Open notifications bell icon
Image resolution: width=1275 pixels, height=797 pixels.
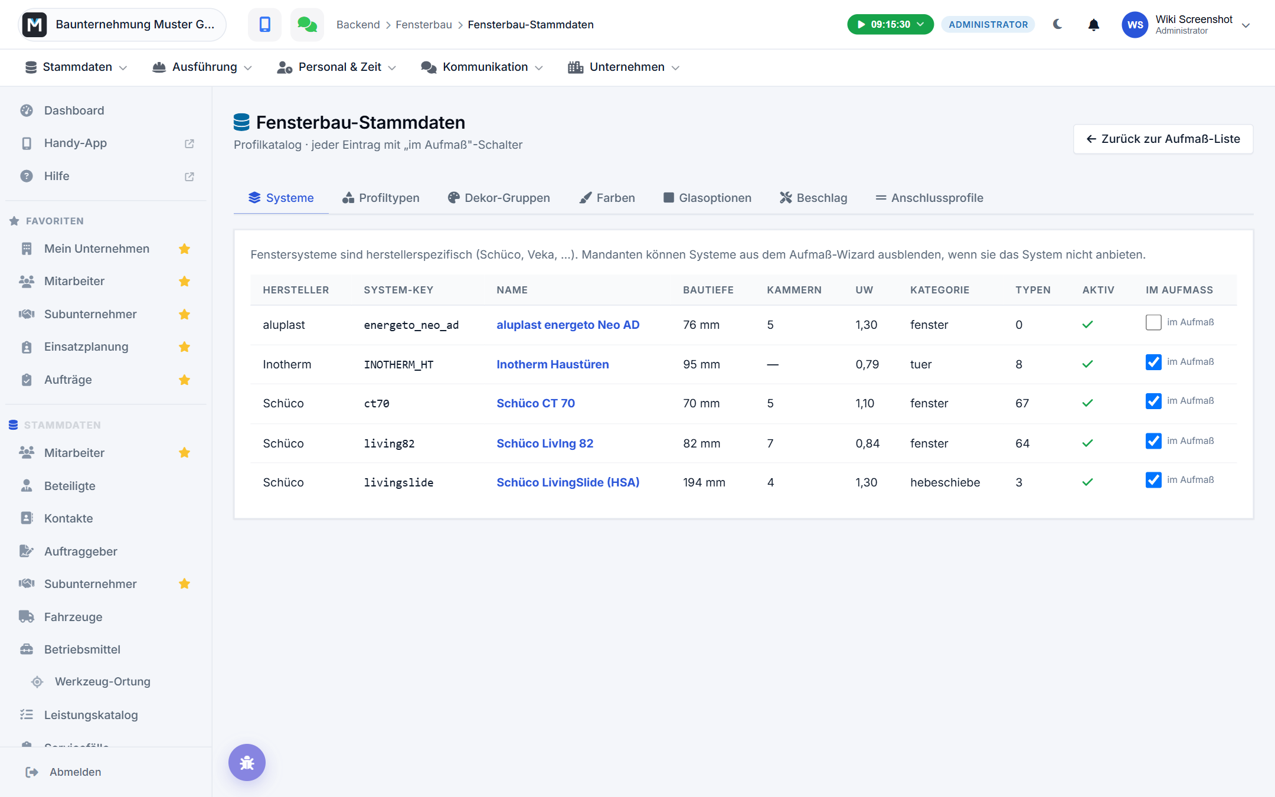(x=1094, y=25)
